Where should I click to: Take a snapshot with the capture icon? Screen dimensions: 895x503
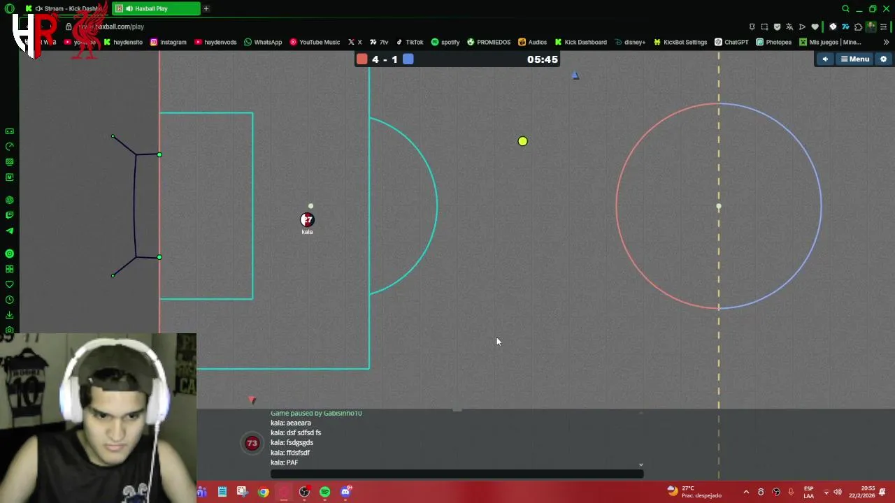764,27
